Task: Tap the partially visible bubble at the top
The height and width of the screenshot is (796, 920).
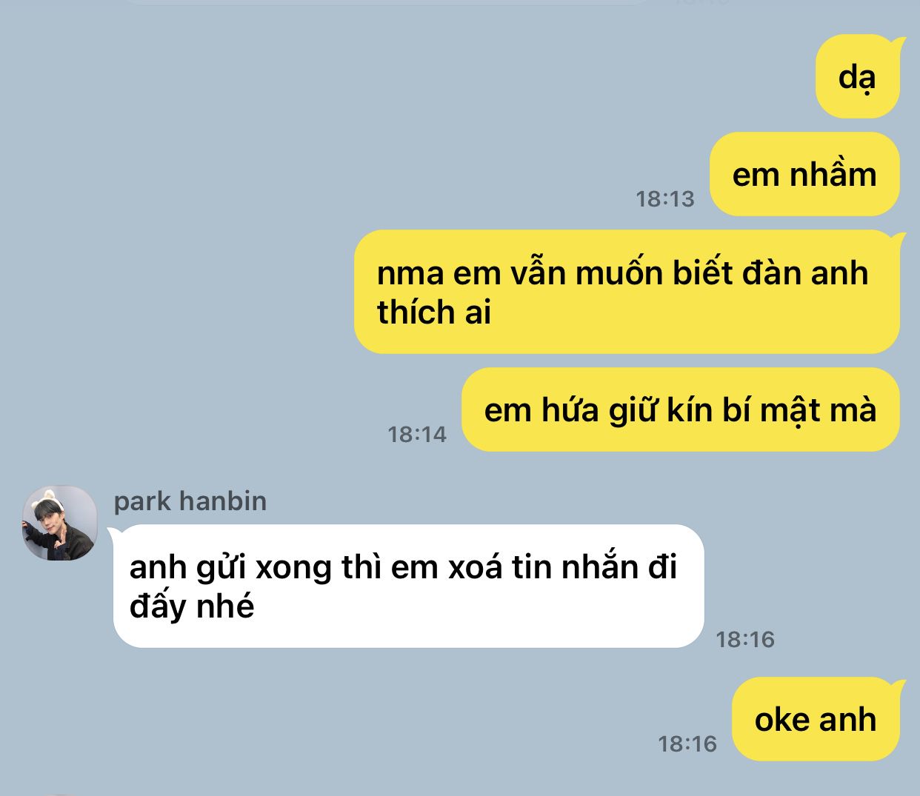Action: coord(385,2)
